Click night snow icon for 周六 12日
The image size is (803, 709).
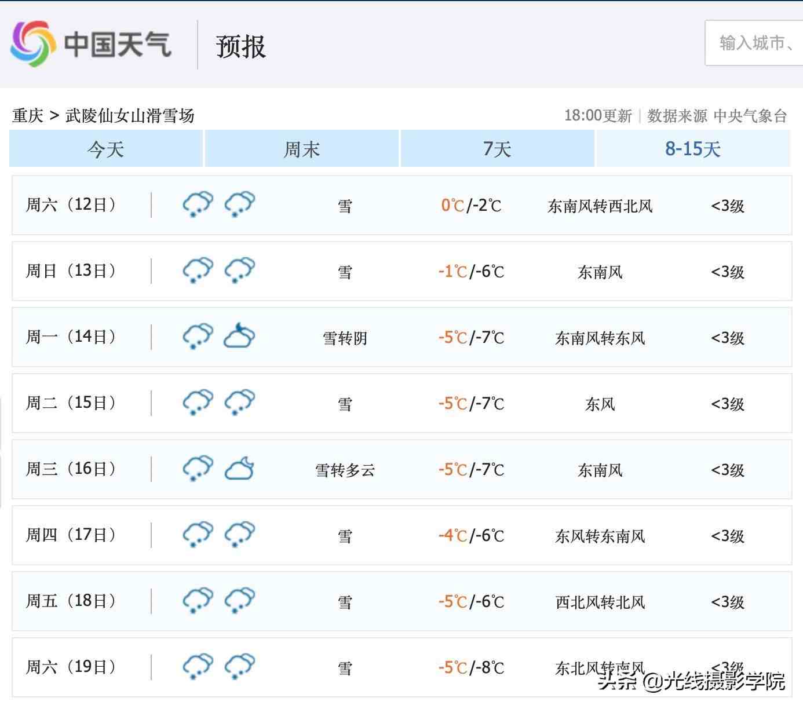click(x=240, y=204)
